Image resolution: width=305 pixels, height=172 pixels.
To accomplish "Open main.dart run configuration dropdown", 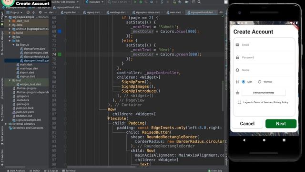I will [94, 2].
